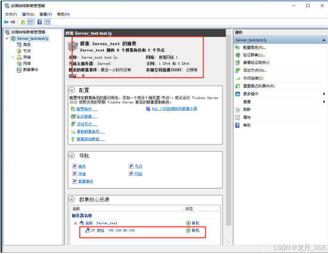The width and height of the screenshot is (328, 254).
Task: Expand the 存储 tree node
Action: [x=13, y=57]
